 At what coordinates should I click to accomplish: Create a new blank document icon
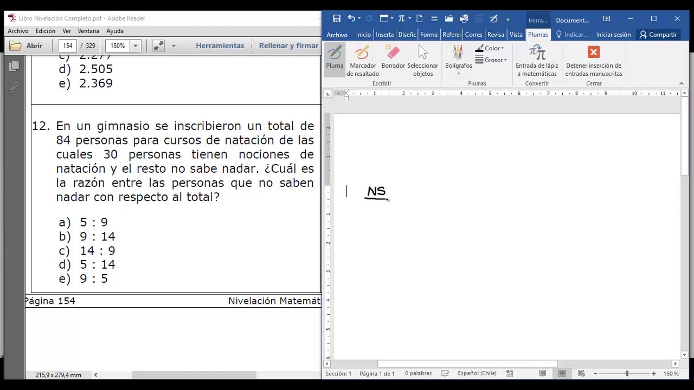point(420,18)
